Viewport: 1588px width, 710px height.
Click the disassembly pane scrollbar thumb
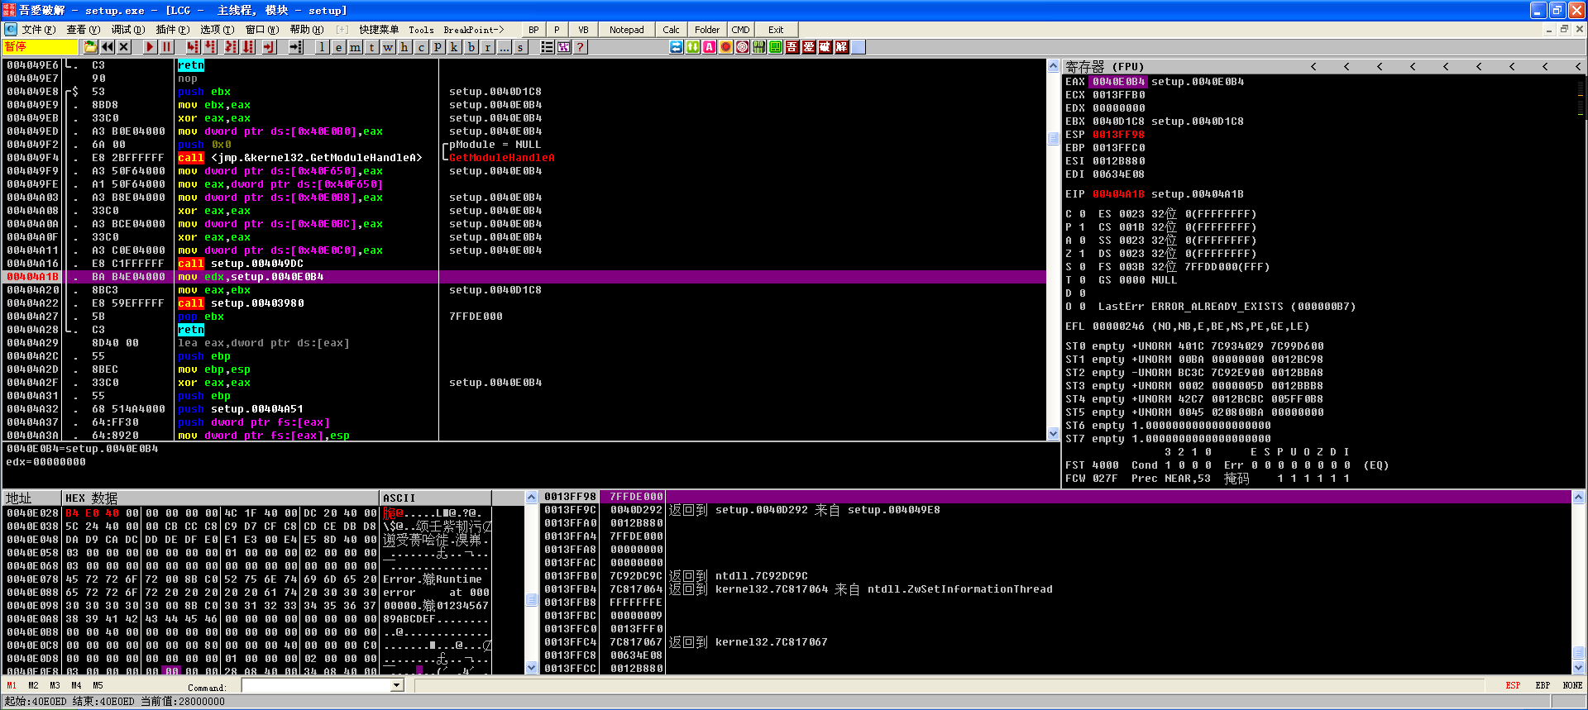[x=1053, y=139]
